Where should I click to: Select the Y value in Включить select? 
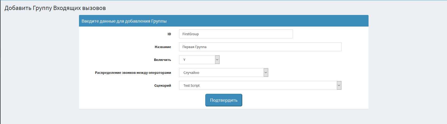(184, 60)
